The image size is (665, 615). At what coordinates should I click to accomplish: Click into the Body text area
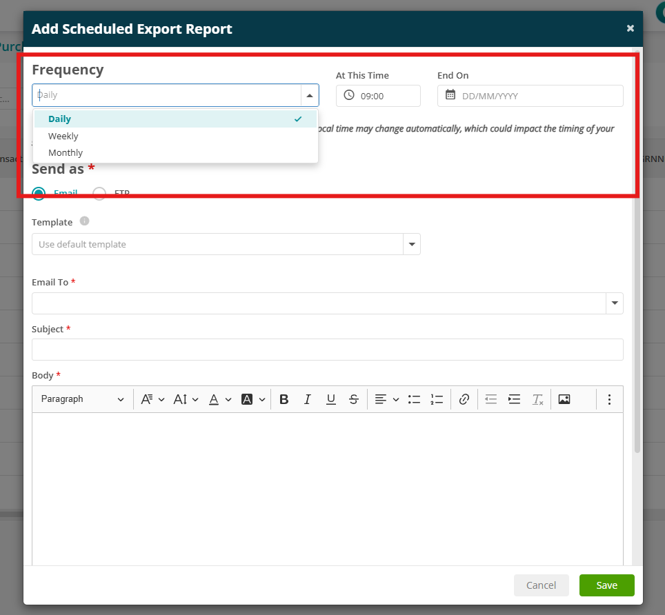coord(328,489)
